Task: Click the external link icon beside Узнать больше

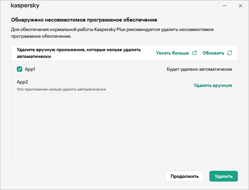Action: point(194,53)
